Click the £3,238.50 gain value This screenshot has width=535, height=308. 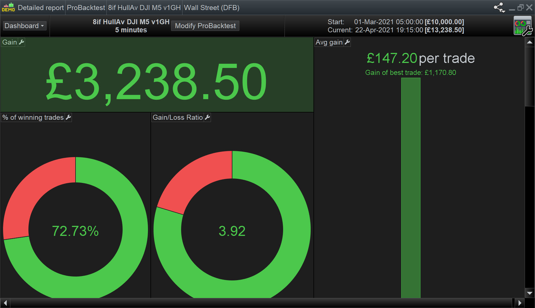point(156,81)
